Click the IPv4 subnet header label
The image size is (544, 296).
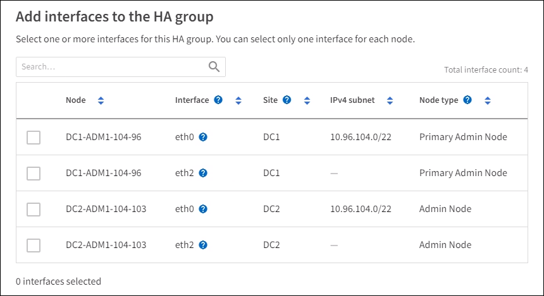[x=352, y=100]
